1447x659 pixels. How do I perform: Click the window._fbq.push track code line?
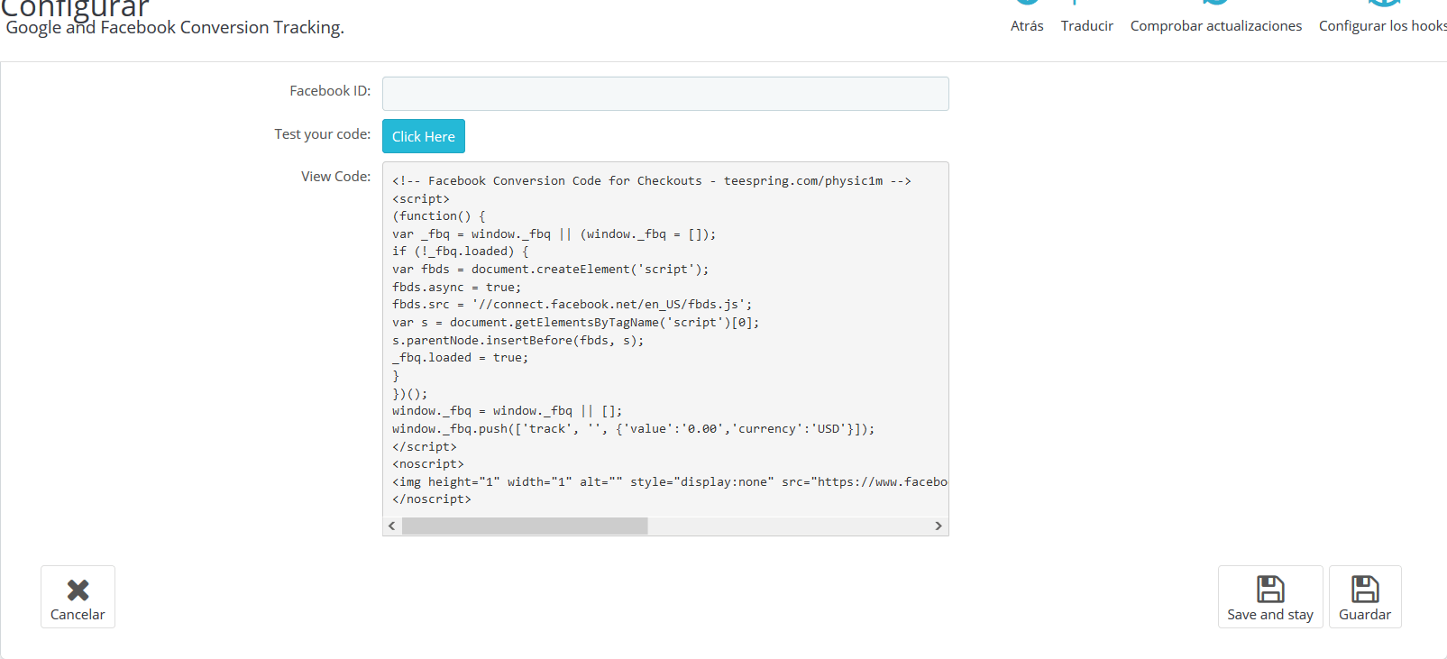[x=633, y=429]
